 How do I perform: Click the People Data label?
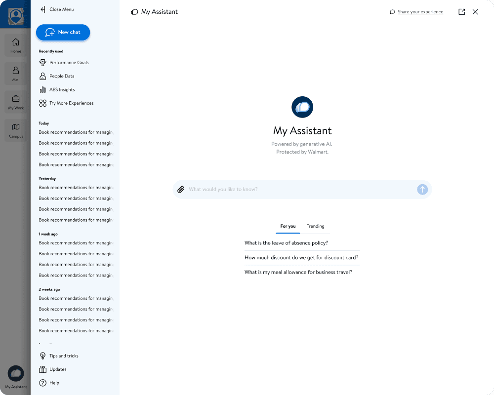point(62,76)
